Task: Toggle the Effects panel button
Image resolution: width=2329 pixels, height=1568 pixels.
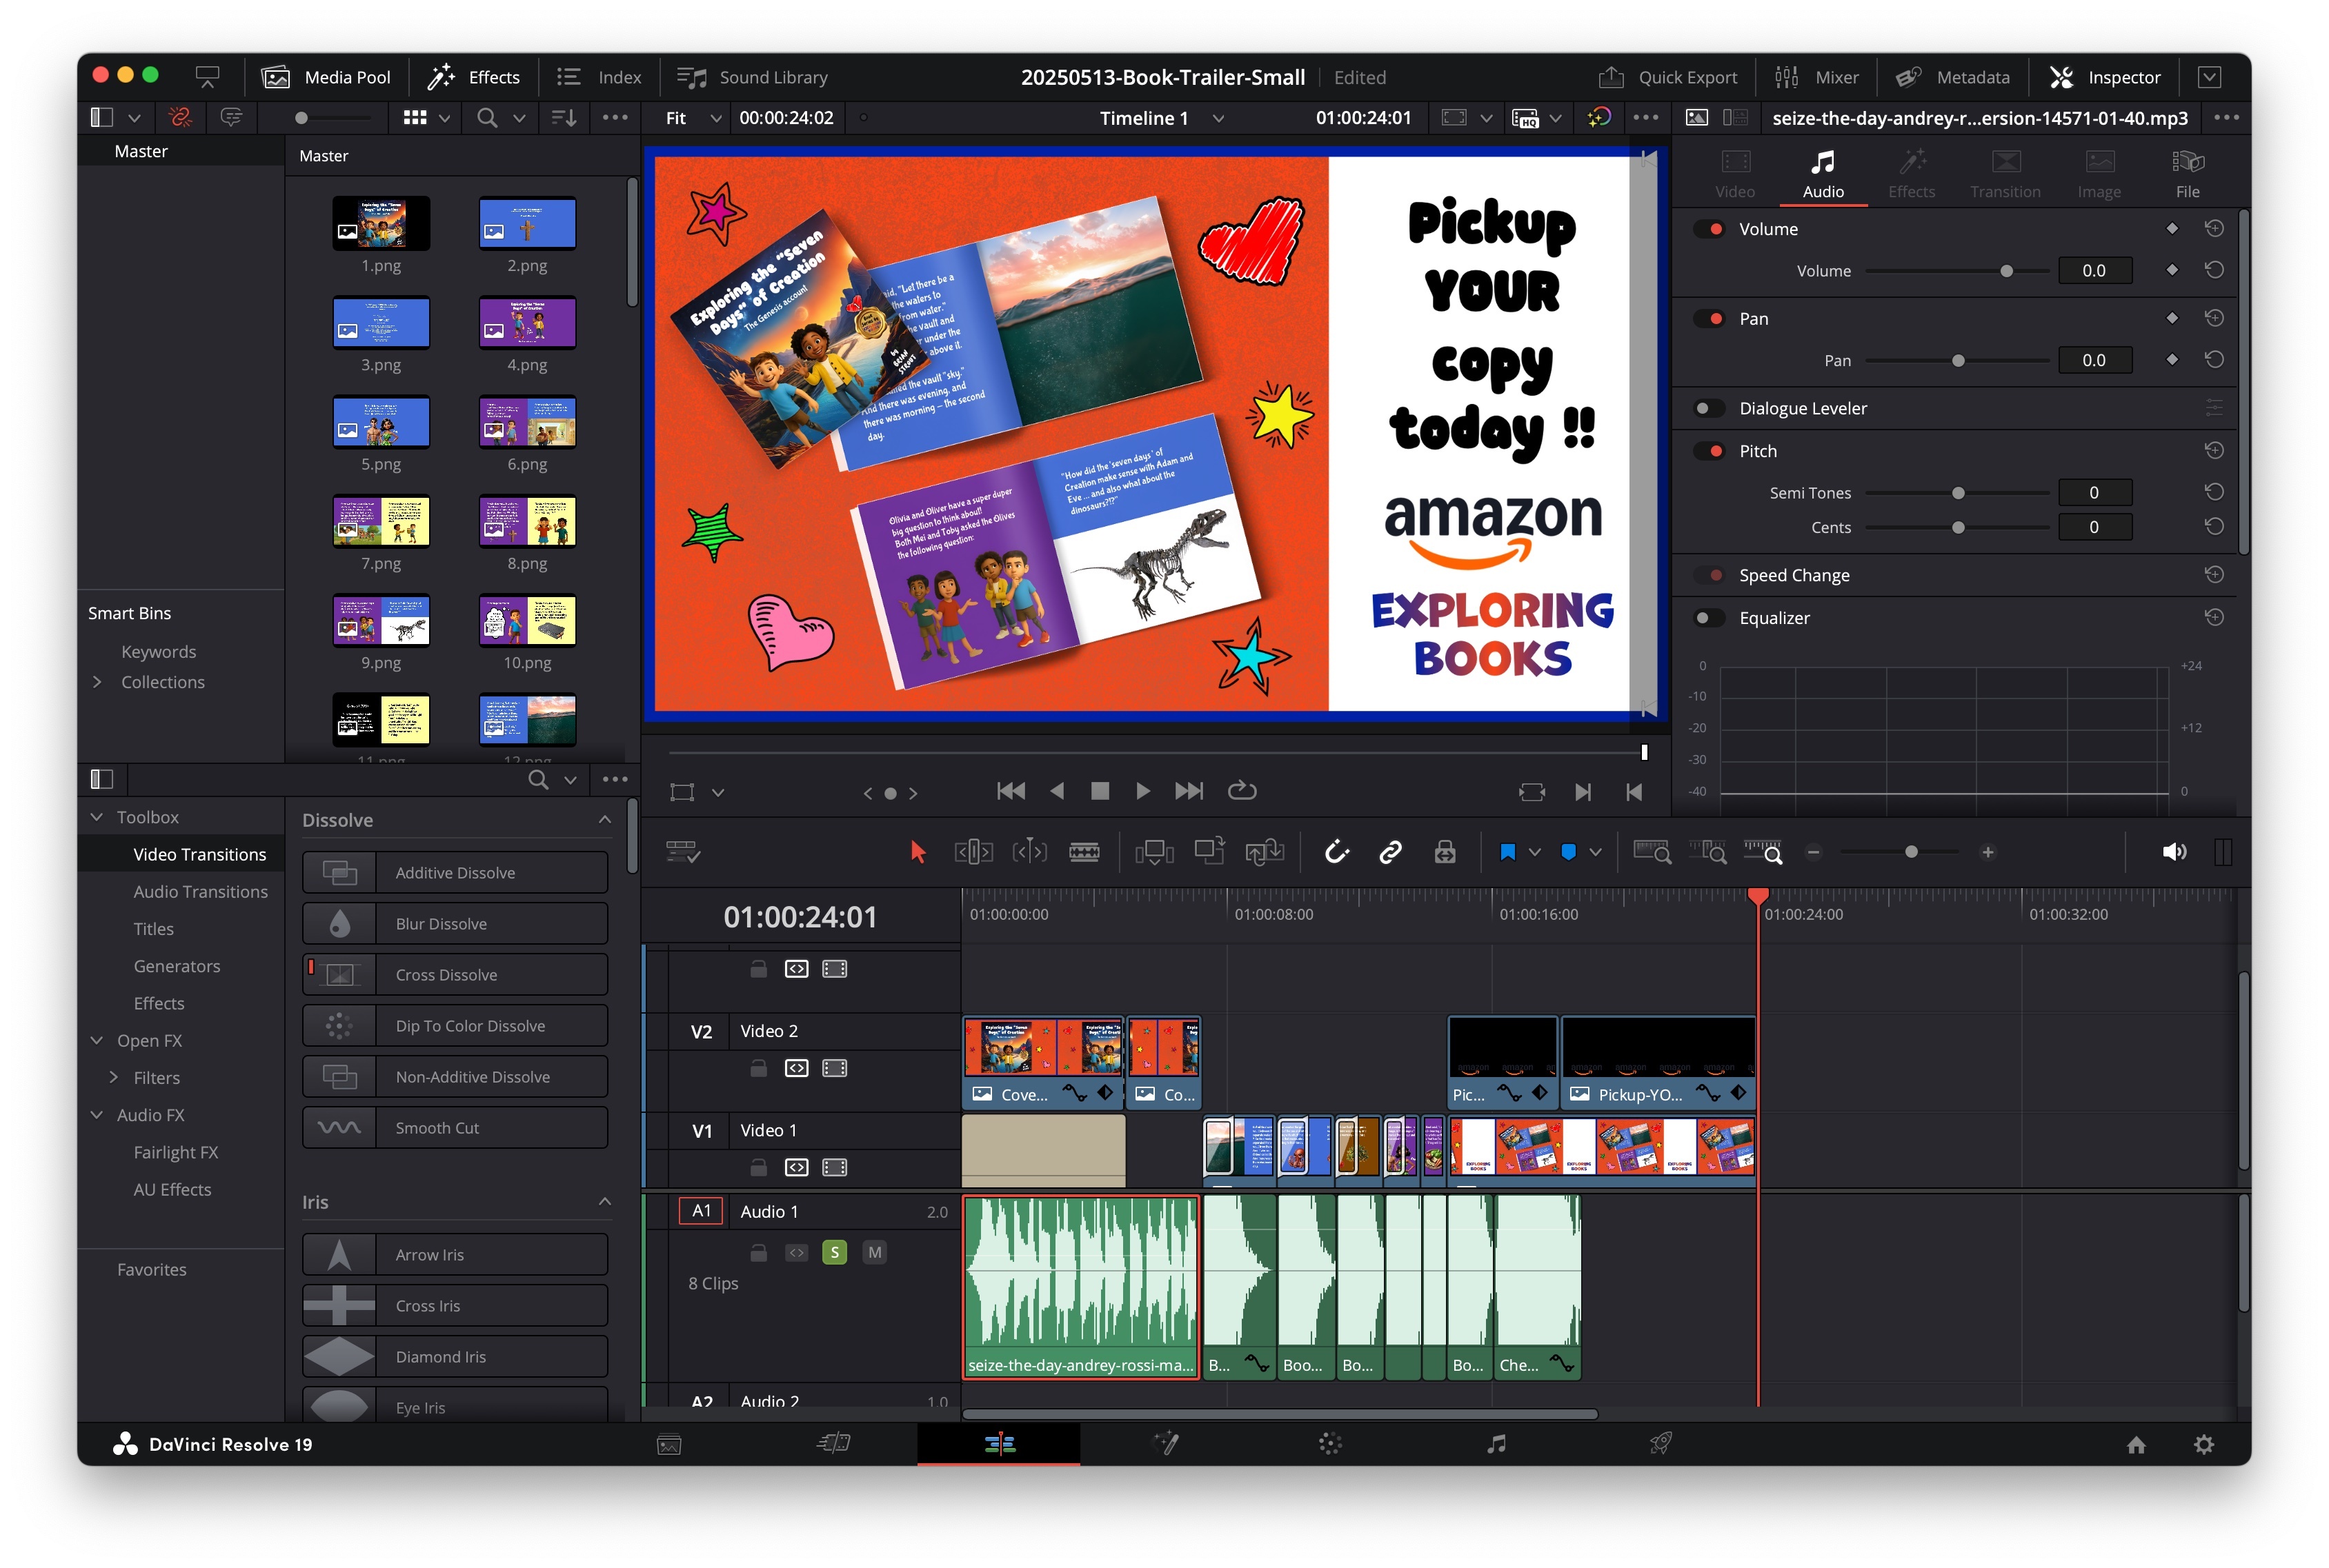Action: (473, 77)
